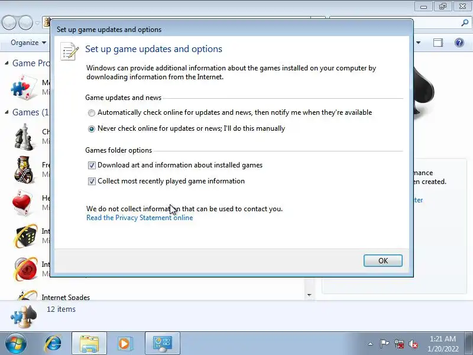Collapse the Games group in the list

click(7, 112)
